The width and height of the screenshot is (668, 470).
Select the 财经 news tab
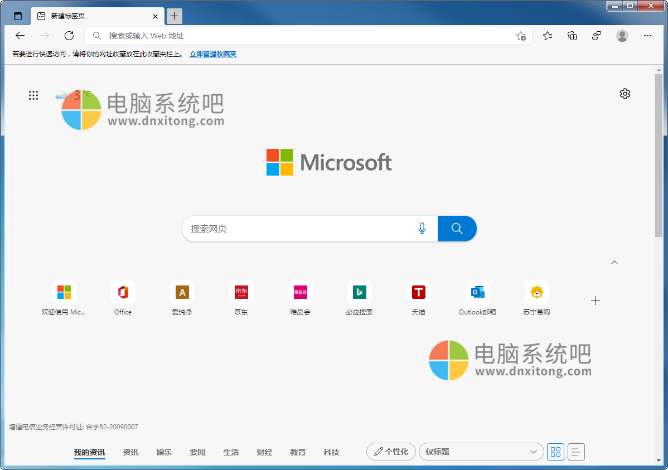[x=264, y=452]
